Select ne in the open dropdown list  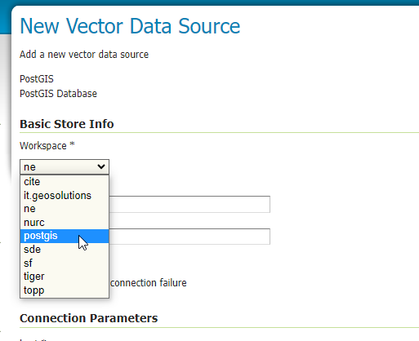coord(65,209)
